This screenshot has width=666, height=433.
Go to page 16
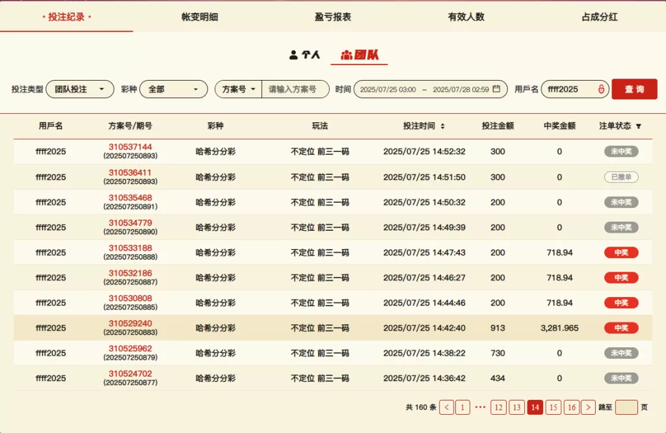click(x=572, y=408)
